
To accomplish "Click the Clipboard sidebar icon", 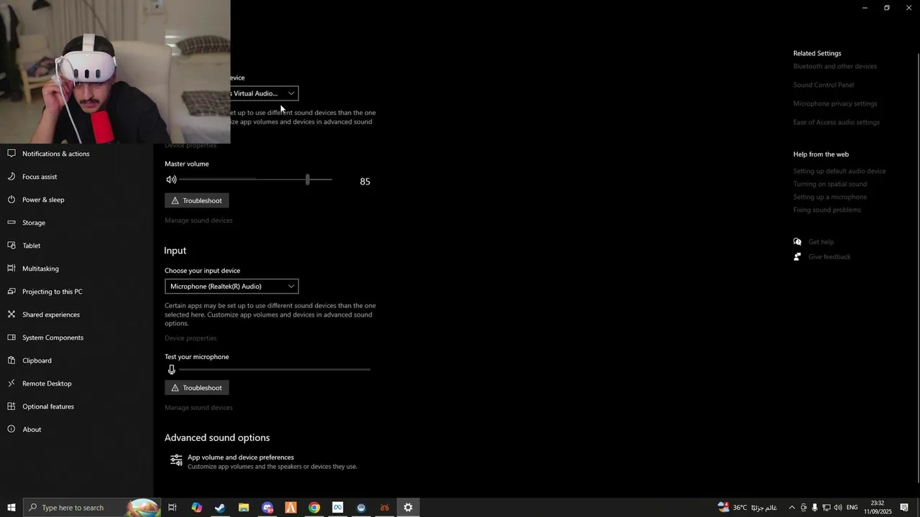I will pyautogui.click(x=11, y=360).
